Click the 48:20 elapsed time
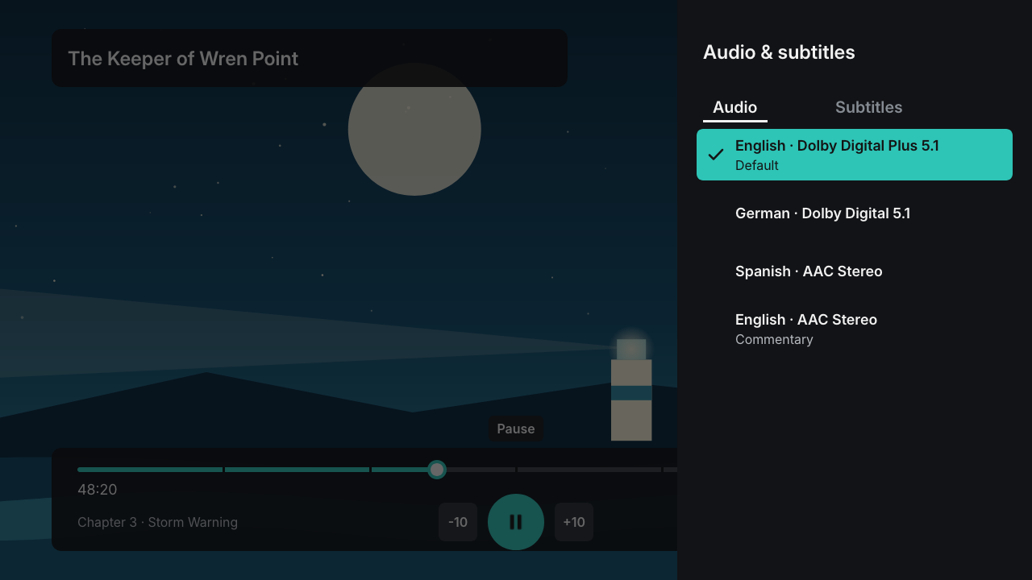 pyautogui.click(x=98, y=490)
